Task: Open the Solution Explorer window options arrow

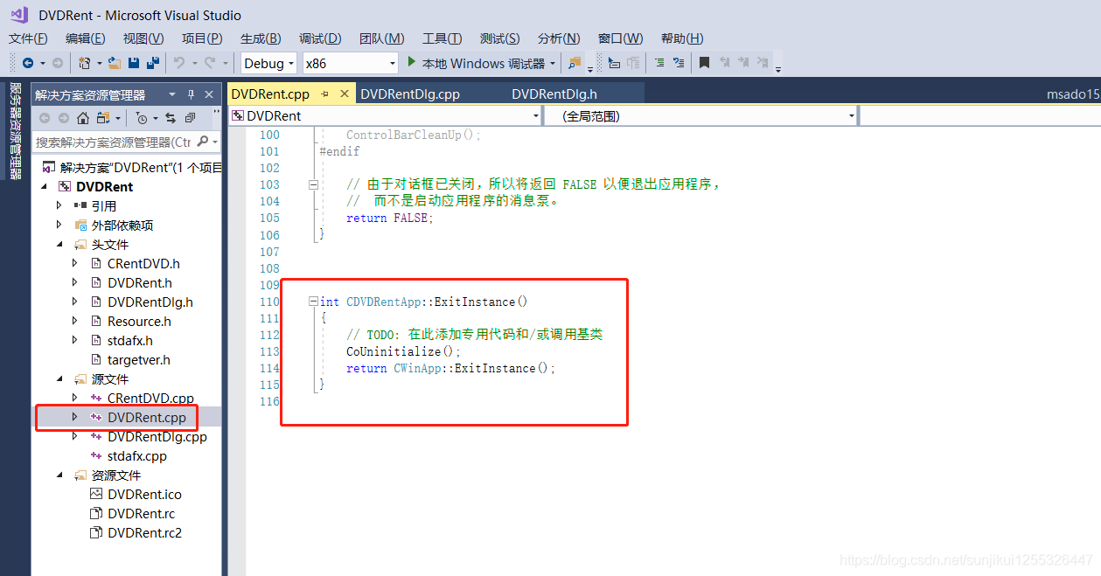Action: coord(172,94)
